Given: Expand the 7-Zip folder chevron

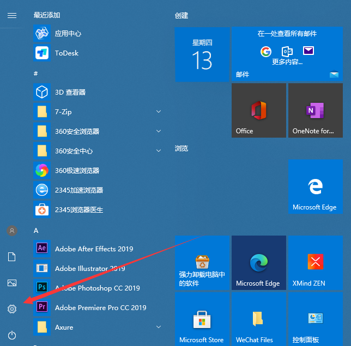Looking at the screenshot, I should [x=159, y=112].
